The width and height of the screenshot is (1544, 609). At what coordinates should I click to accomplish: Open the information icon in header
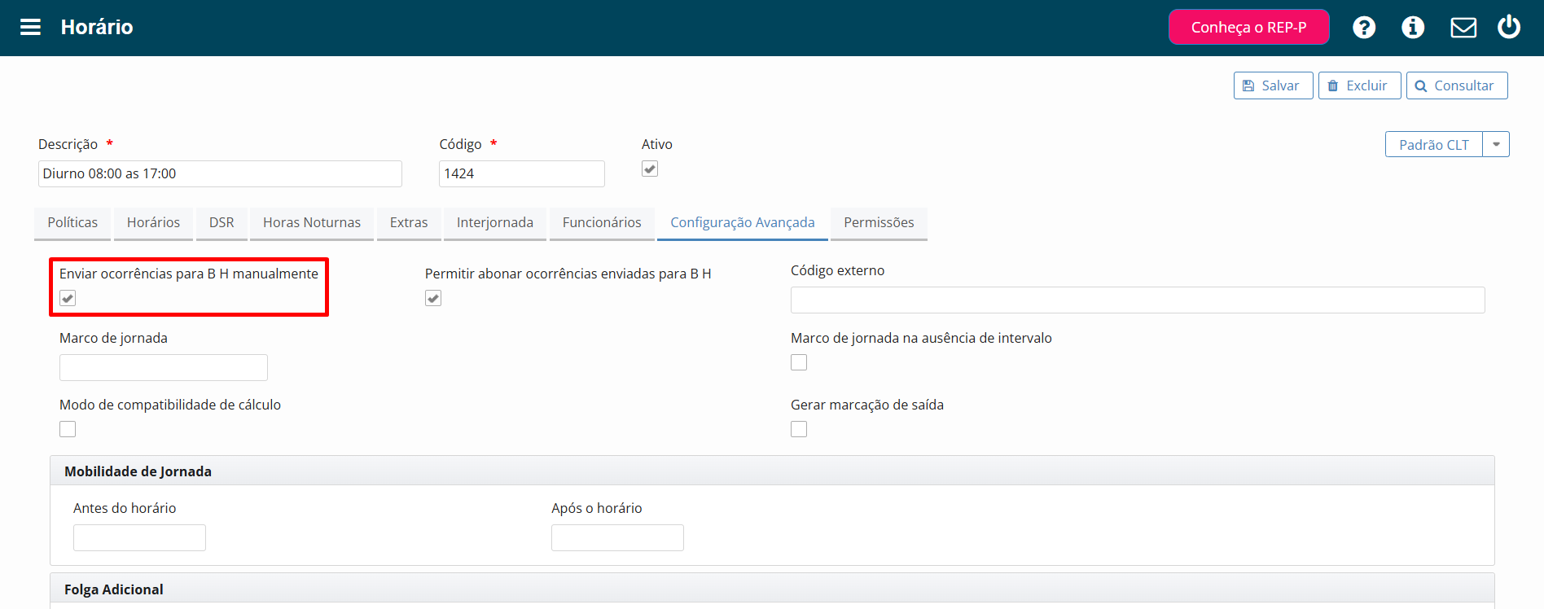[x=1413, y=27]
